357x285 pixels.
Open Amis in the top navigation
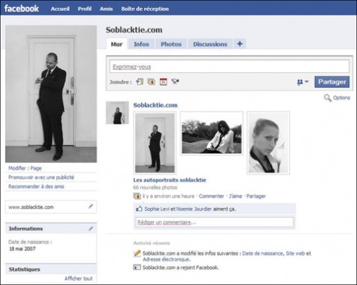tap(106, 9)
